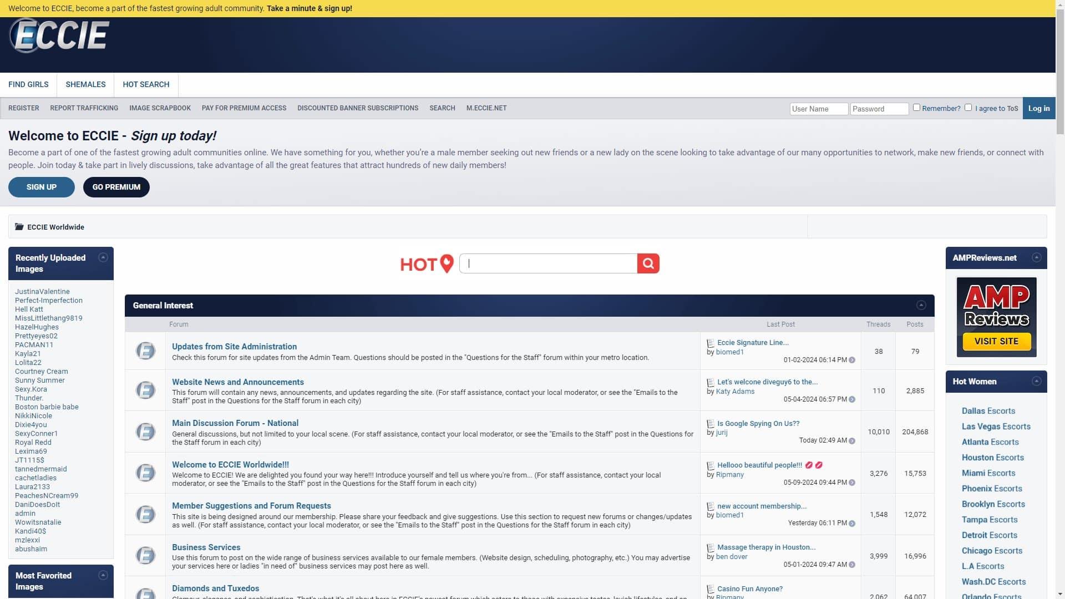
Task: Open SEARCH in the navigation bar
Action: point(442,108)
